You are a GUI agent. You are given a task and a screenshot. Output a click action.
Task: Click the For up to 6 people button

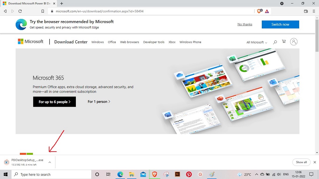pos(55,102)
